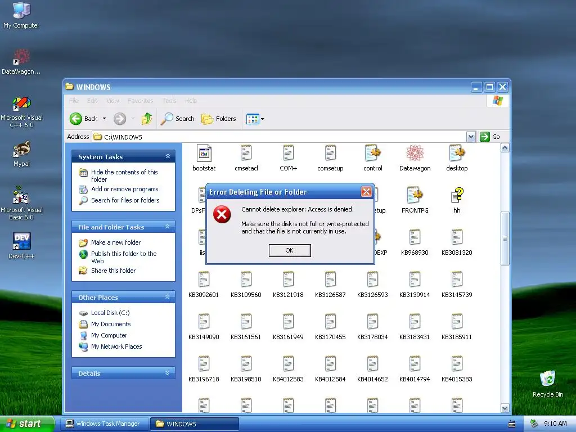Screen dimensions: 576x432
Task: Select the KB3126587 log file
Action: 330,285
